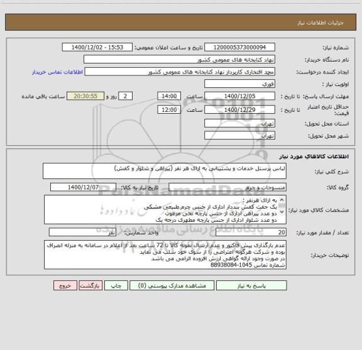This screenshot has width=362, height=350.
Task: Click phone number 88938084-1045 text
Action: point(231,265)
